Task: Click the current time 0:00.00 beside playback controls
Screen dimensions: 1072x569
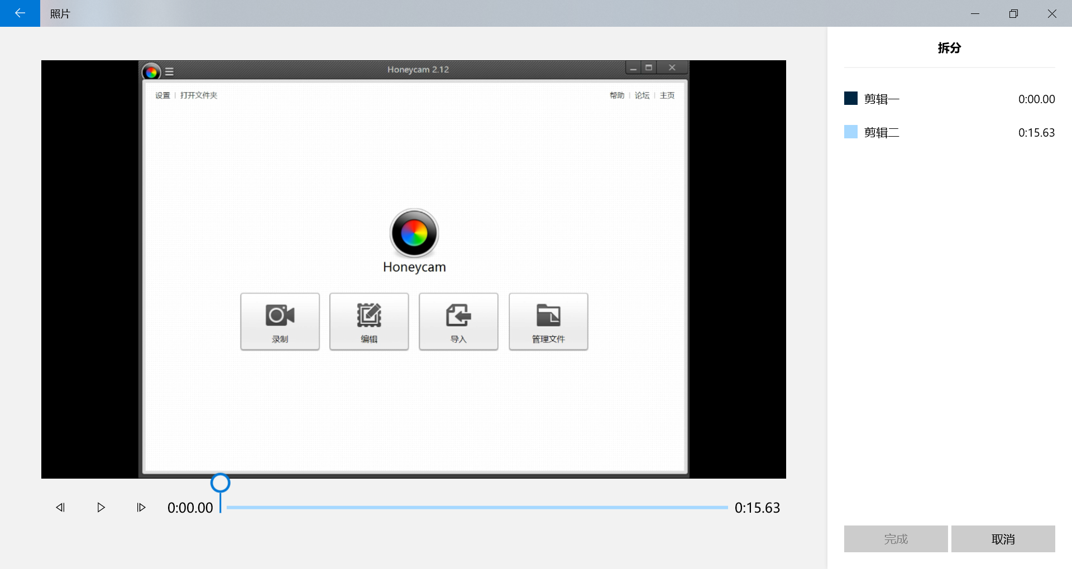Action: click(190, 508)
